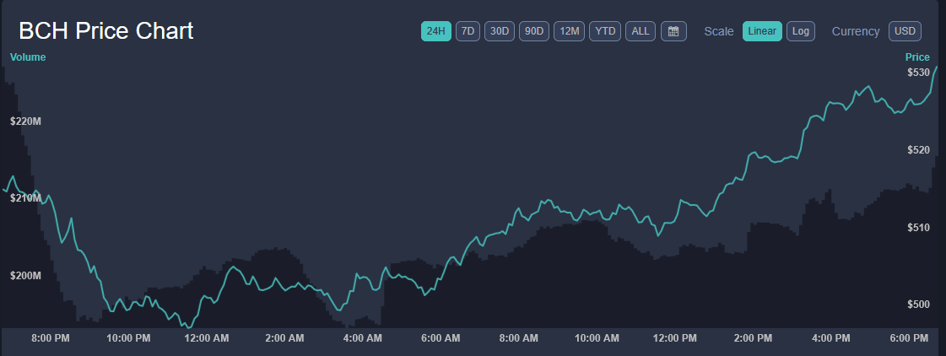Click the $520 price axis value
Image resolution: width=946 pixels, height=356 pixels.
click(918, 149)
